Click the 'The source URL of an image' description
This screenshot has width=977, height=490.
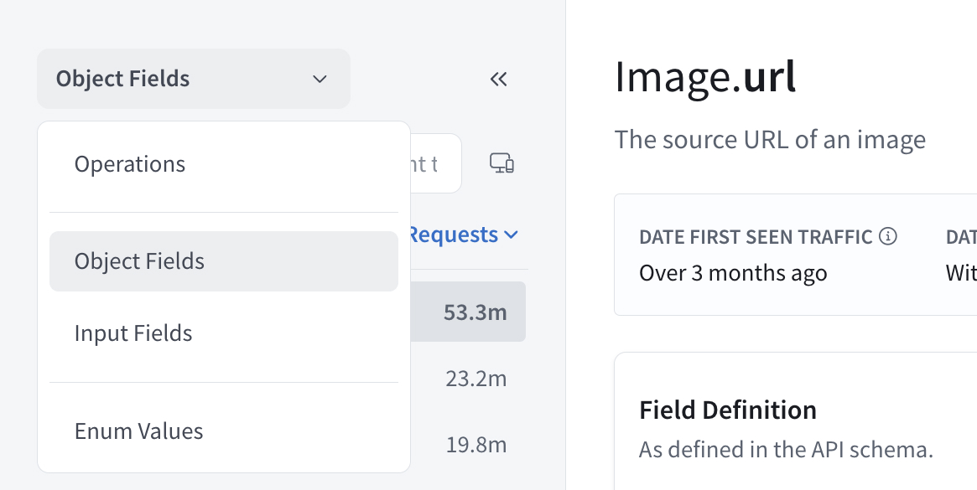click(x=769, y=139)
